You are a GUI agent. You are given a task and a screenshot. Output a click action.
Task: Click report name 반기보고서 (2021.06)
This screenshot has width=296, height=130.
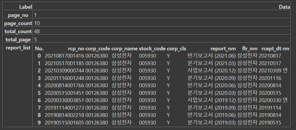[212, 56]
